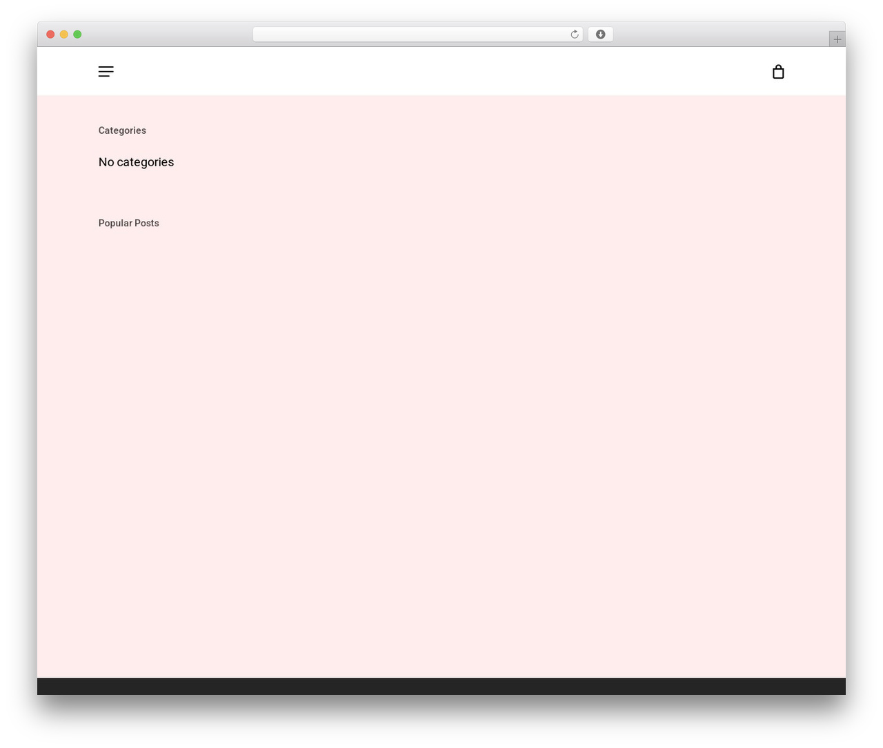This screenshot has width=883, height=748.
Task: Focus the browser address bar
Action: (417, 35)
